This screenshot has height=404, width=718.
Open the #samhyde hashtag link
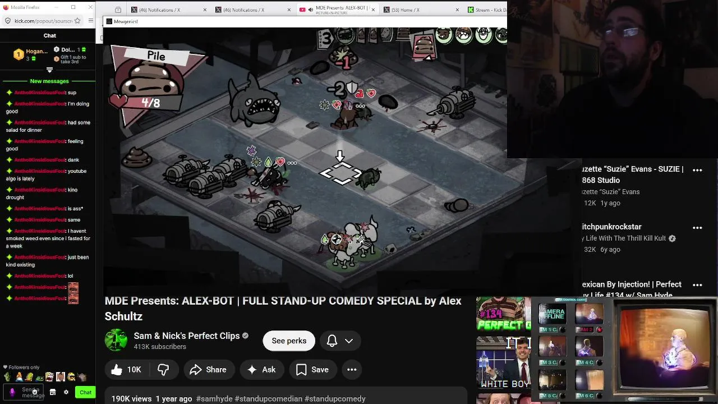[214, 398]
